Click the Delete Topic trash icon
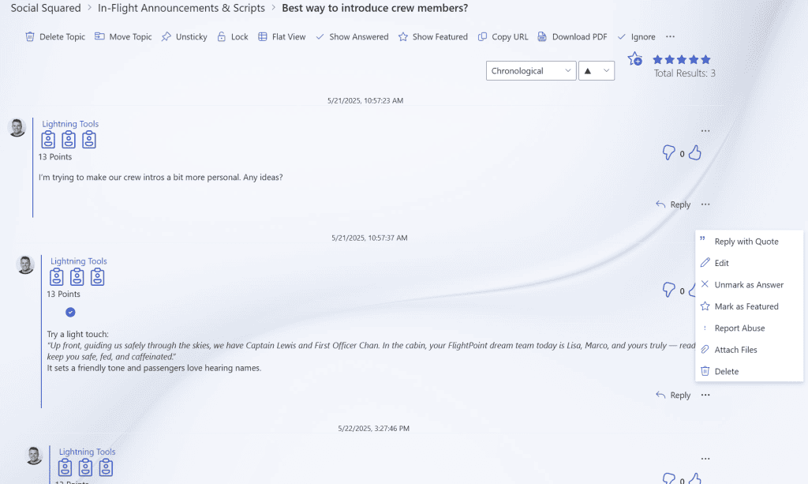The image size is (808, 484). [30, 37]
